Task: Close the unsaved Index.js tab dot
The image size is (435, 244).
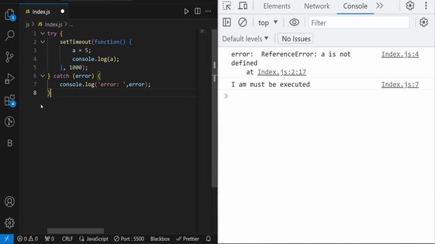Action: 63,12
